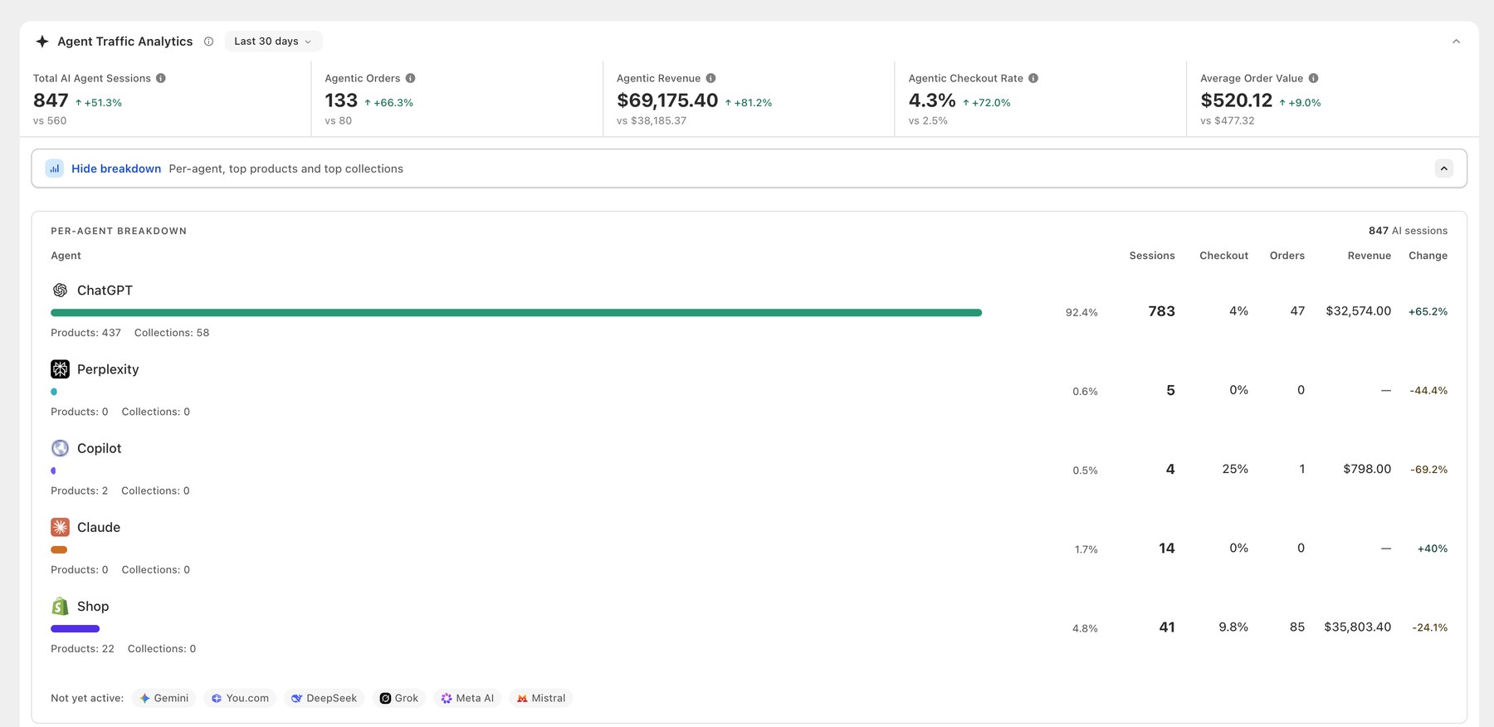Image resolution: width=1494 pixels, height=727 pixels.
Task: Show info for Agentic Revenue
Action: (710, 78)
